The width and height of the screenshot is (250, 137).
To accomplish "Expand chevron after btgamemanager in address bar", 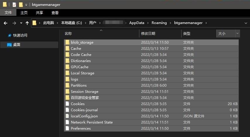I will (x=206, y=23).
